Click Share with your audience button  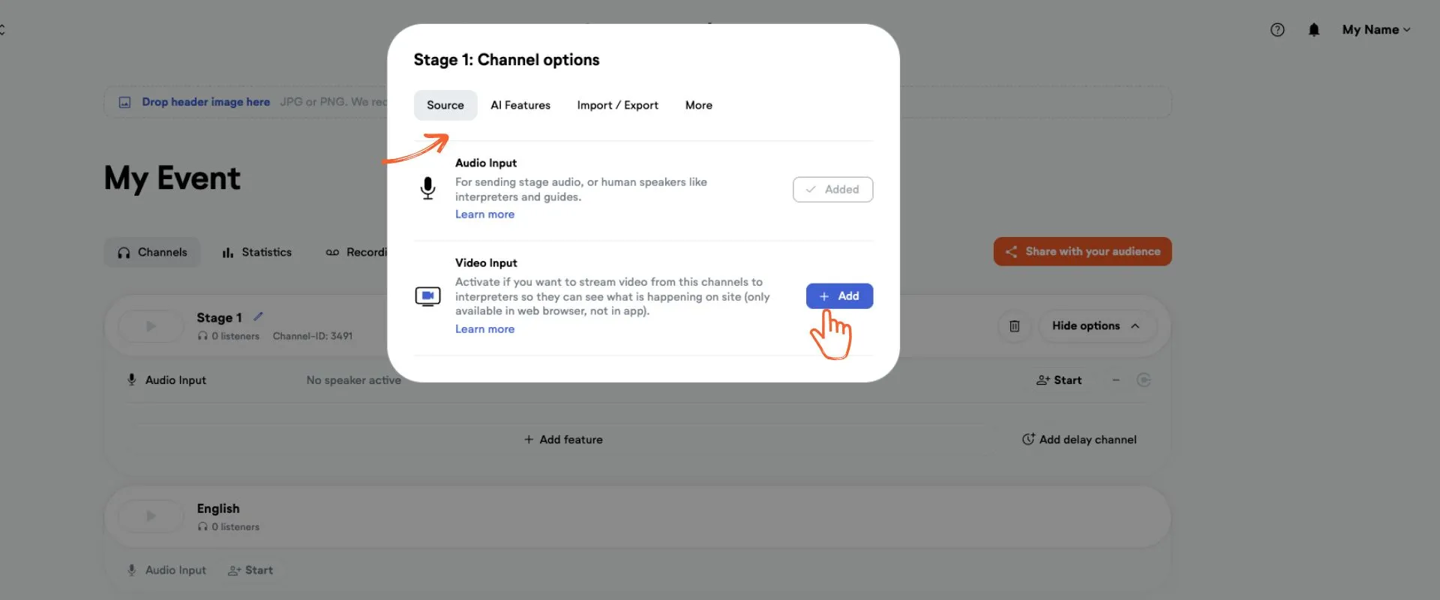coord(1082,252)
